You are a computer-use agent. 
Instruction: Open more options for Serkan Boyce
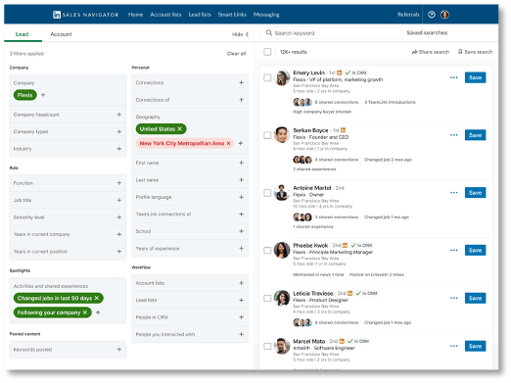point(453,135)
